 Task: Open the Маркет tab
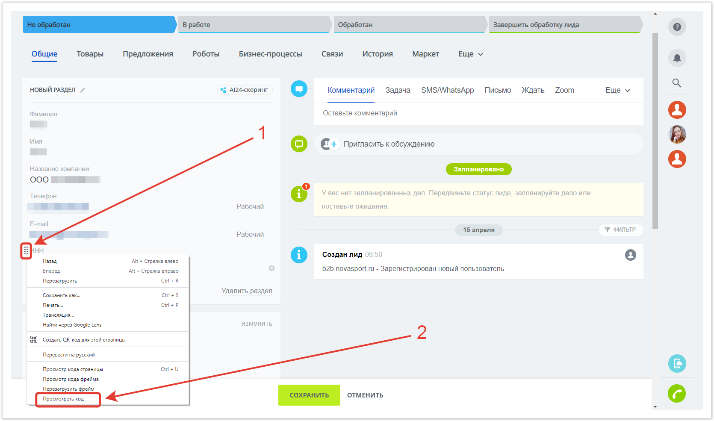click(x=425, y=54)
